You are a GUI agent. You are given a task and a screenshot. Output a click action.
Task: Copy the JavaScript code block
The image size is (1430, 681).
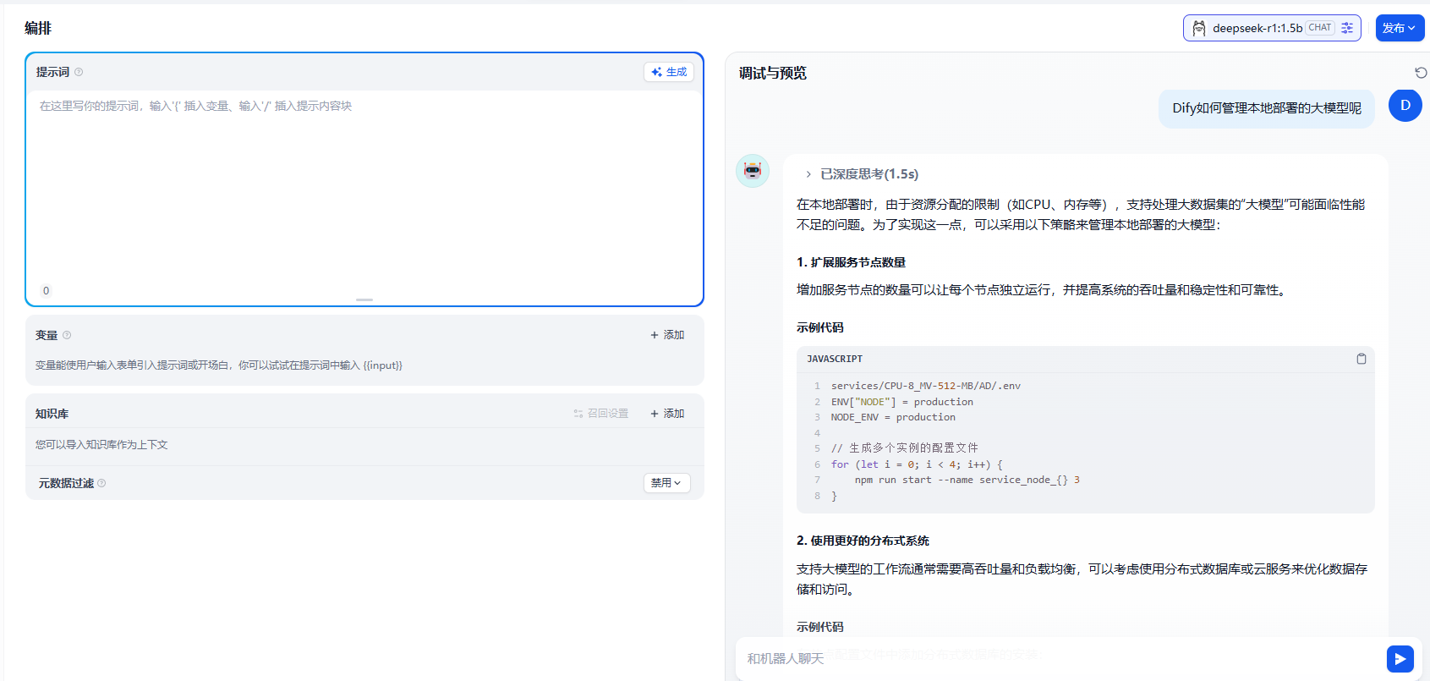point(1362,359)
